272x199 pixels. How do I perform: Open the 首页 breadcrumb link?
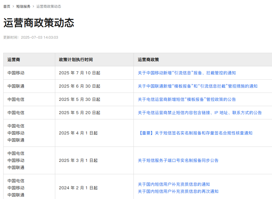[x=7, y=6]
